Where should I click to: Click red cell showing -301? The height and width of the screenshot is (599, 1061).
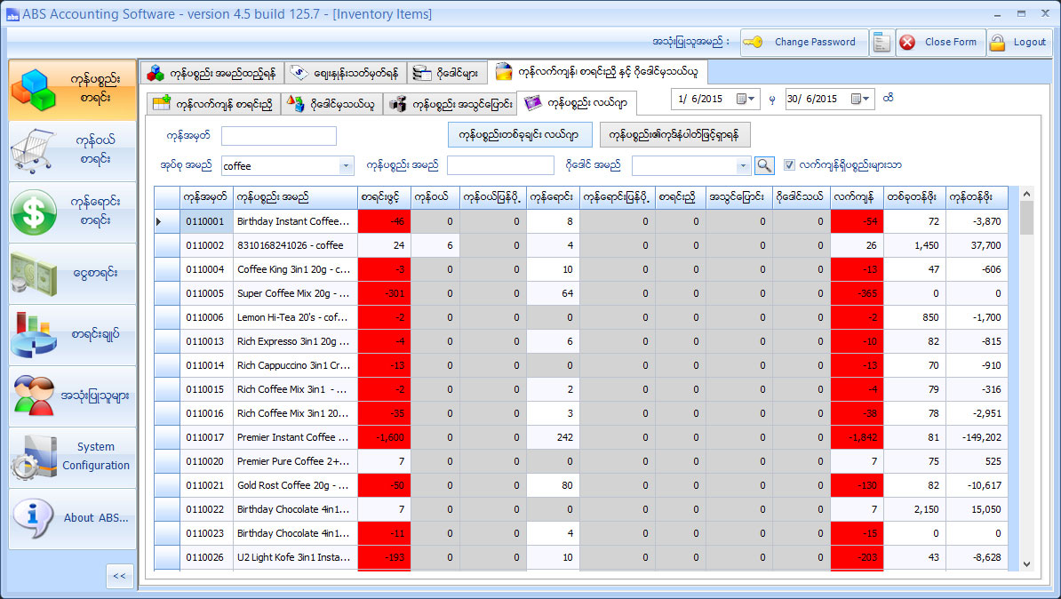(x=385, y=293)
